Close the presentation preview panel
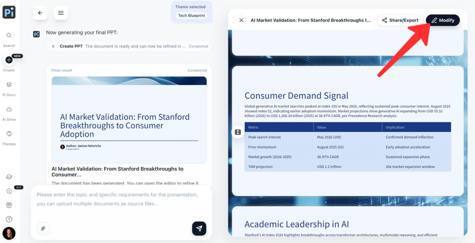475x243 pixels. click(x=241, y=20)
